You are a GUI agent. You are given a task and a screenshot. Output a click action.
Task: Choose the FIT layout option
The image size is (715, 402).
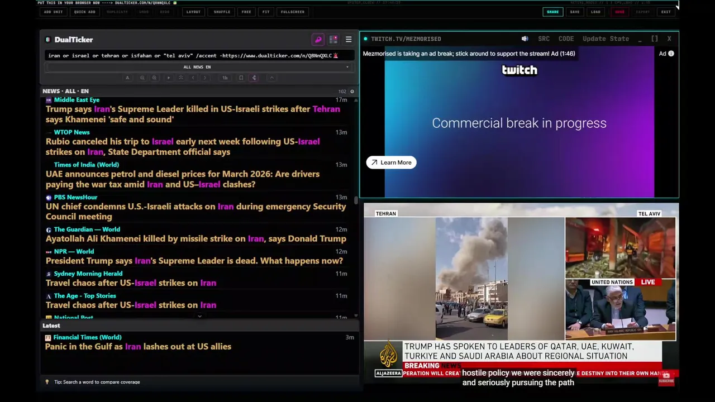(266, 12)
